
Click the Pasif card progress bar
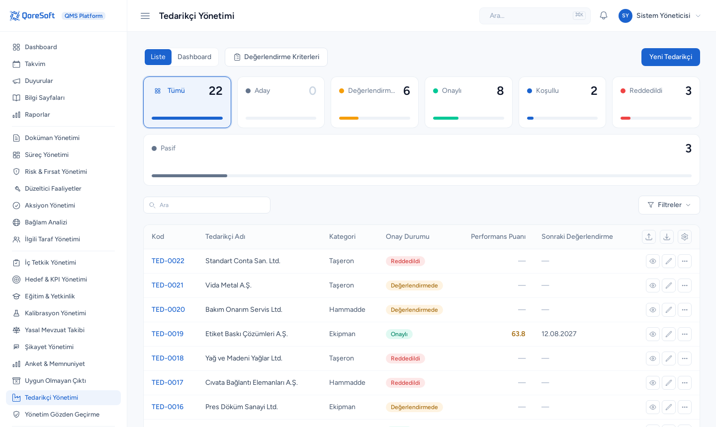[422, 176]
